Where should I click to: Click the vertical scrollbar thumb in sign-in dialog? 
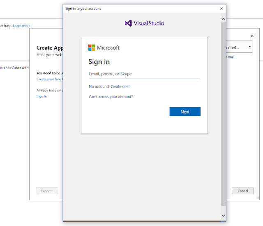[223, 114]
